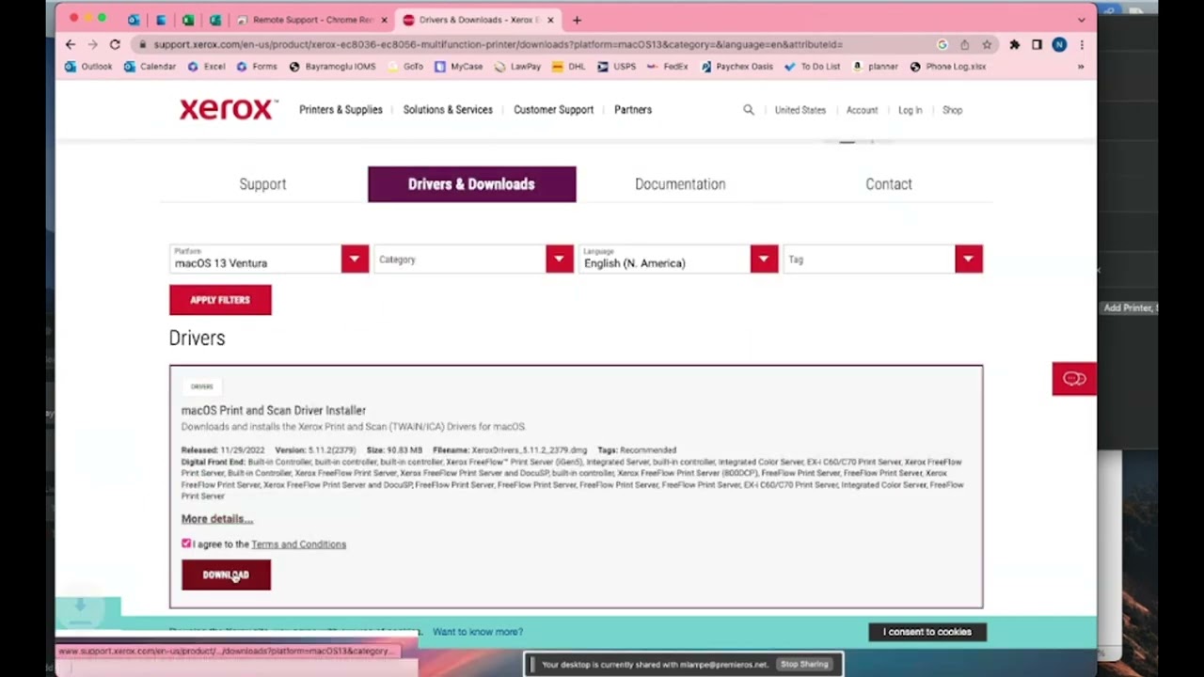Open the Bayramoglu IOMS bookmark
The height and width of the screenshot is (677, 1204).
[333, 67]
